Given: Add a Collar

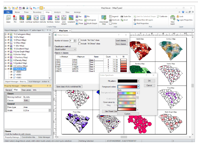Looking at the screenshot, I should click(113, 24).
